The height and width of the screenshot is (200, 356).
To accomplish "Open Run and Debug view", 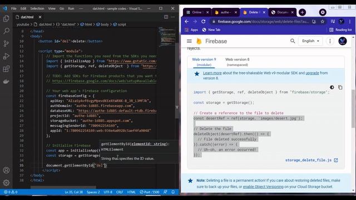I will pos(6,56).
